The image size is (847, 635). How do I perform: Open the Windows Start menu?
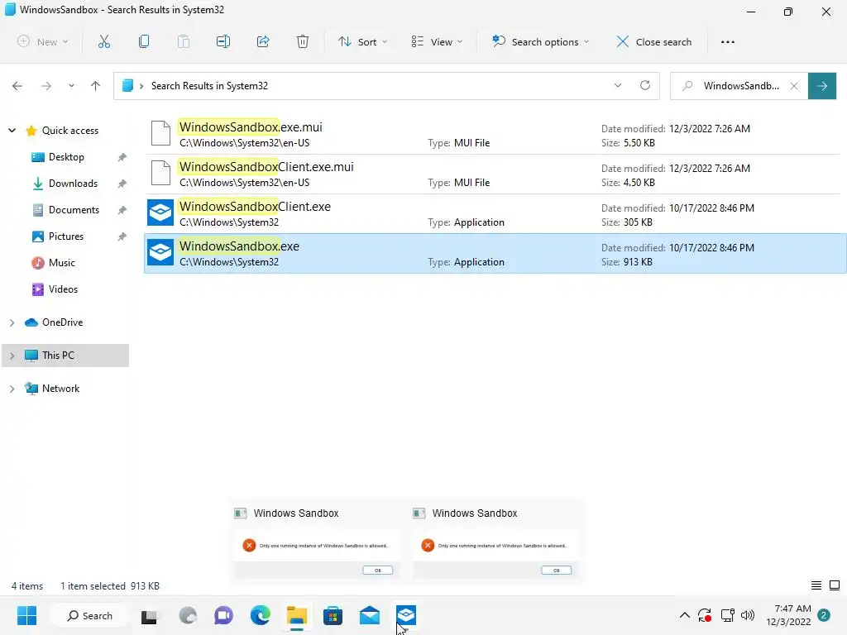26,615
